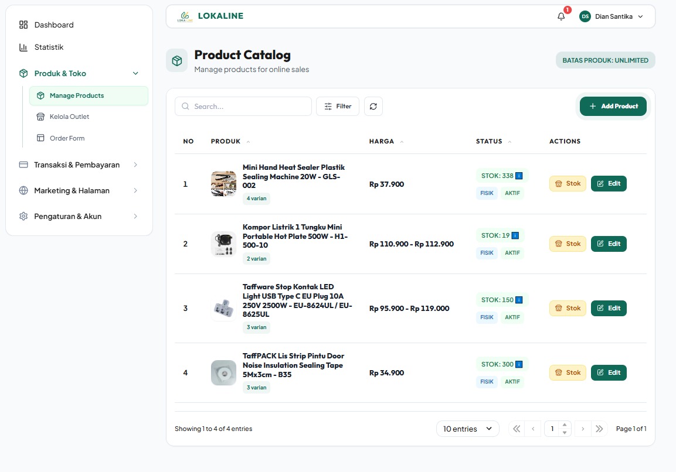The width and height of the screenshot is (676, 472).
Task: Click the product search field
Action: [243, 107]
